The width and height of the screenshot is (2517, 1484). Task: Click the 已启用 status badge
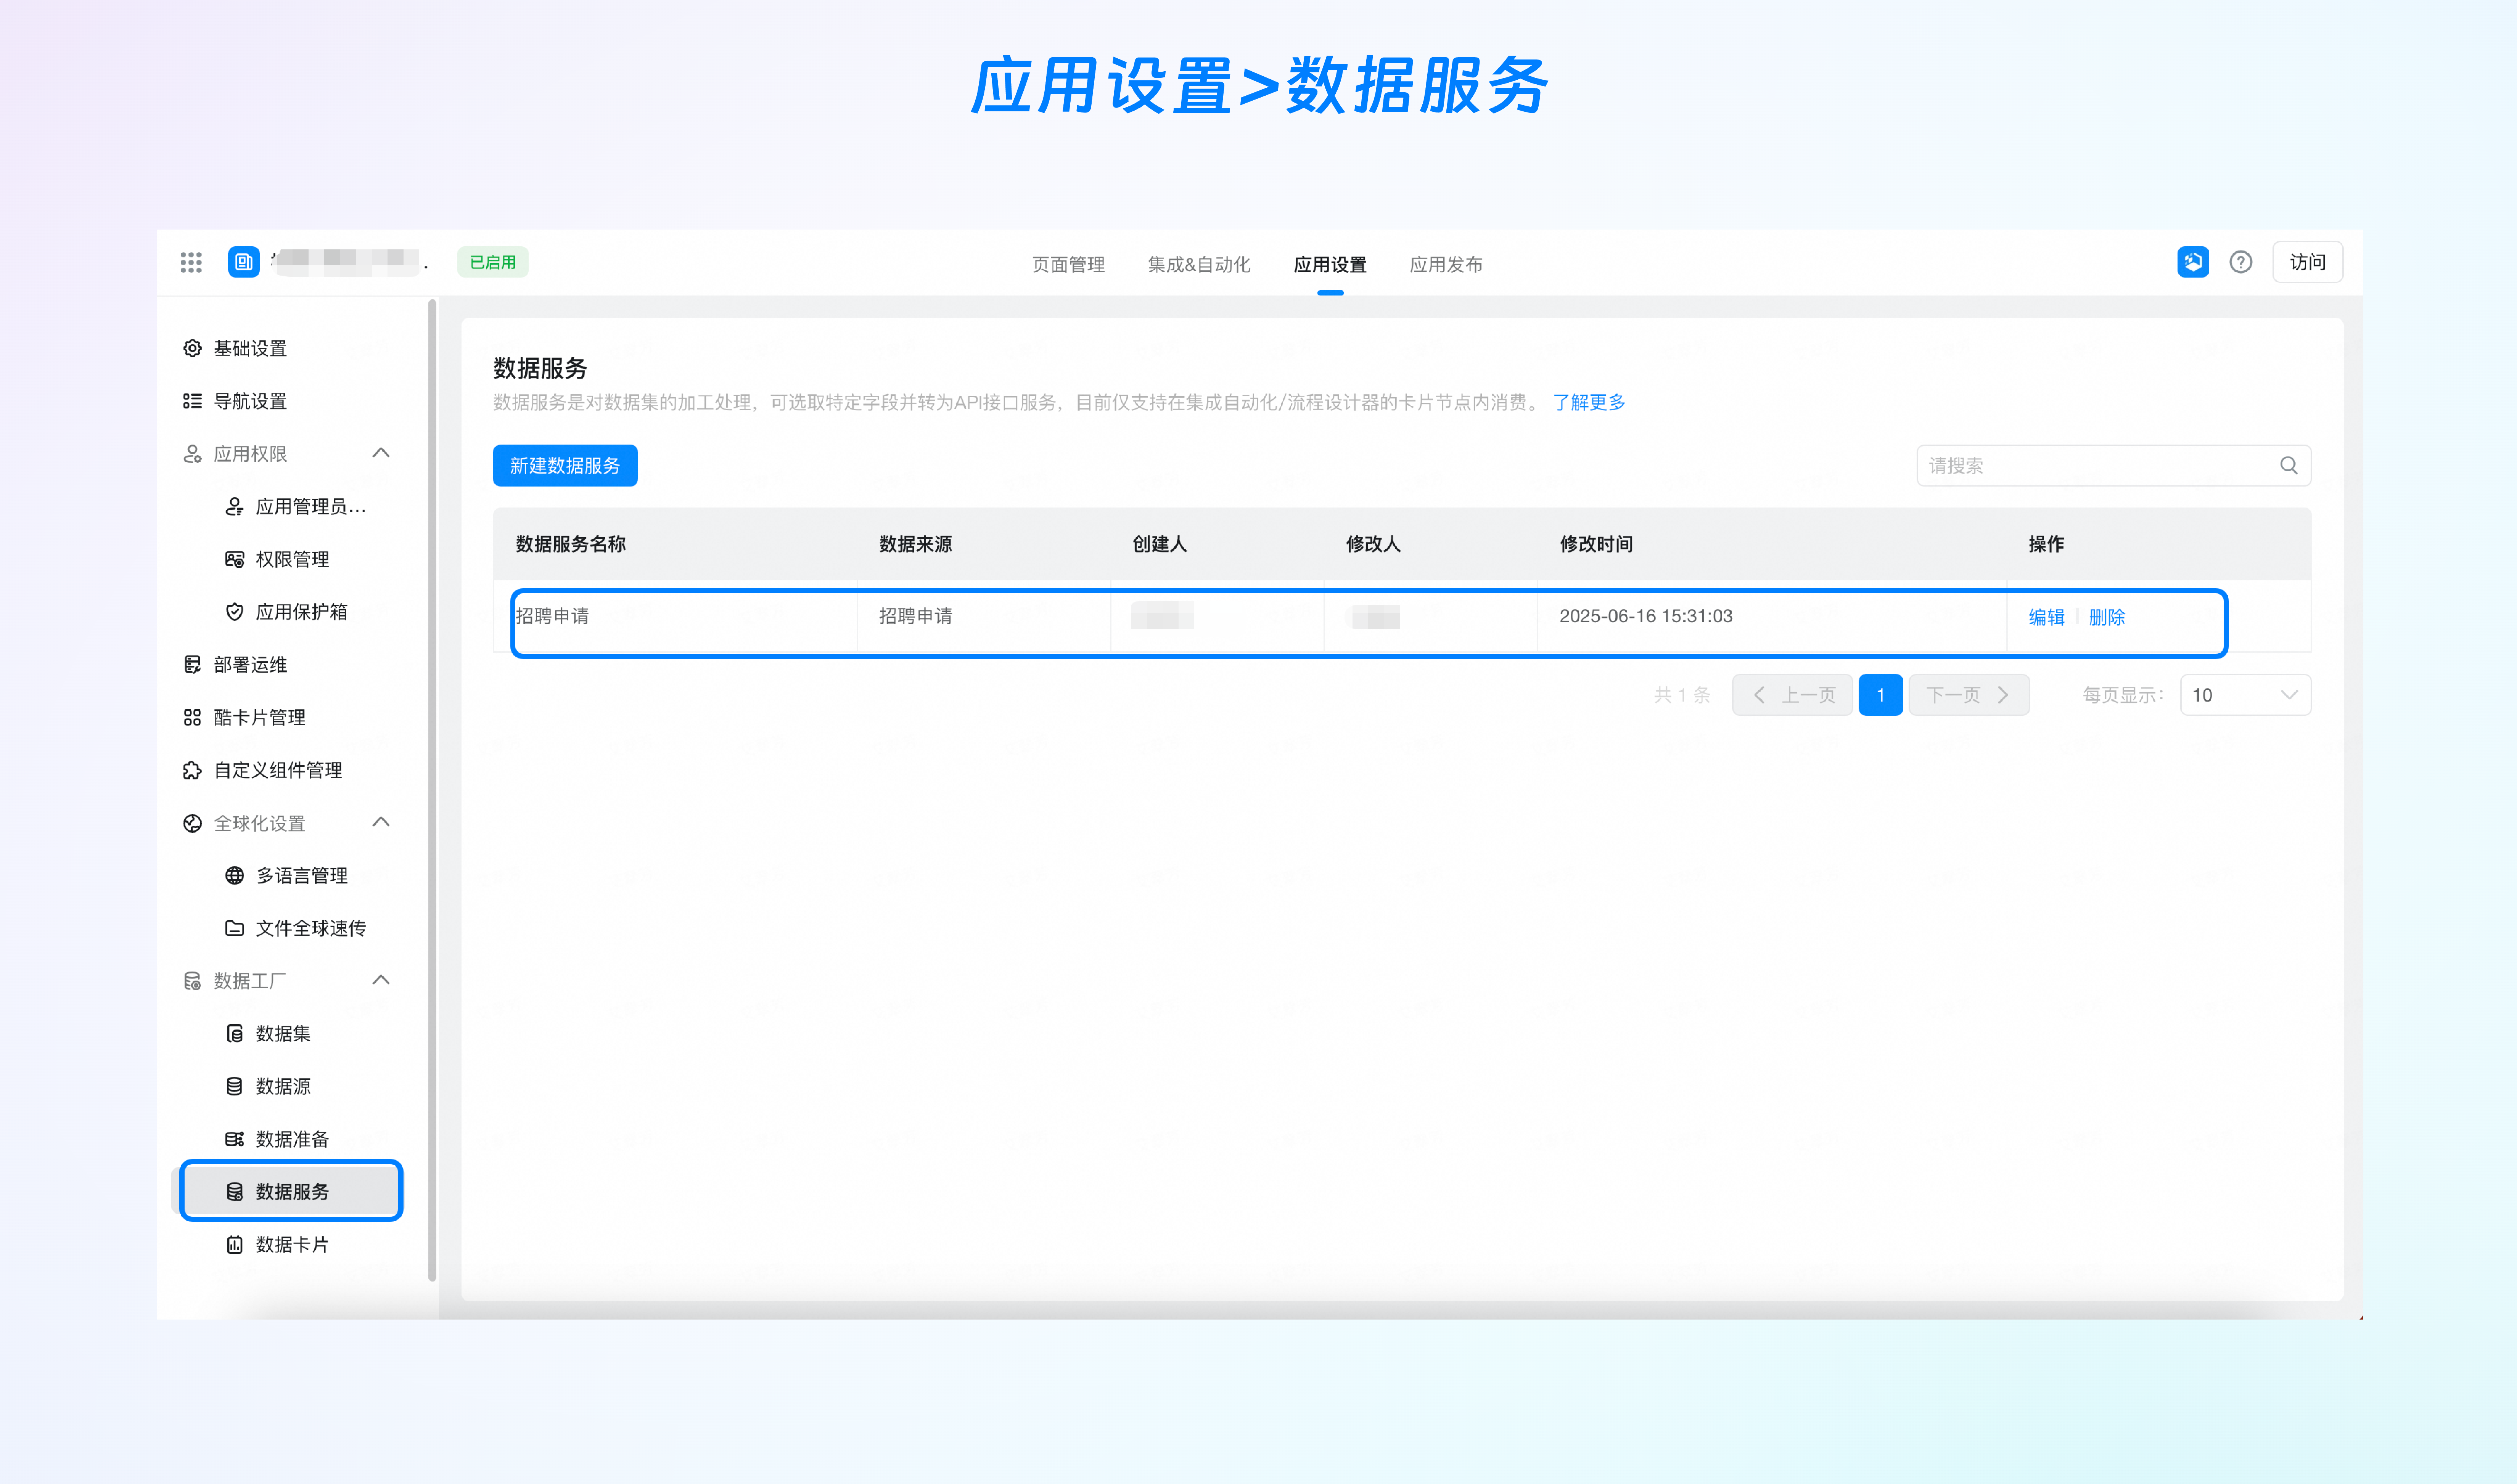tap(493, 262)
